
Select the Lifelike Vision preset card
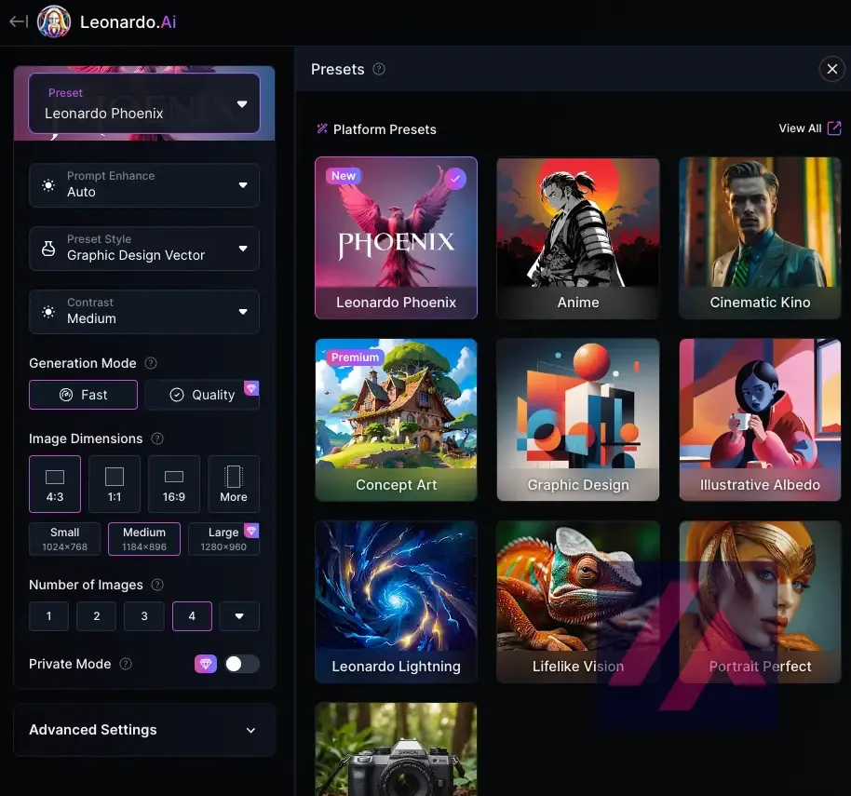(x=578, y=601)
